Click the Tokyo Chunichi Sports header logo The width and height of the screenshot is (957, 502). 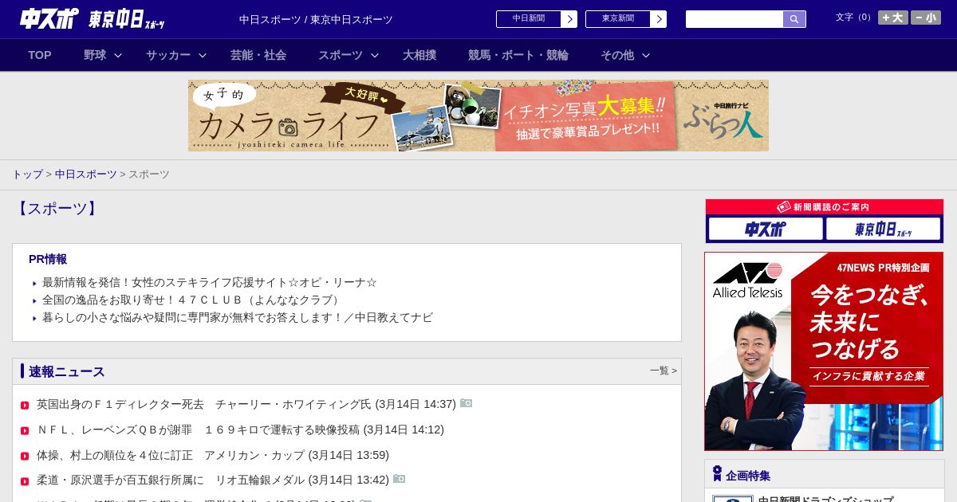coord(127,20)
